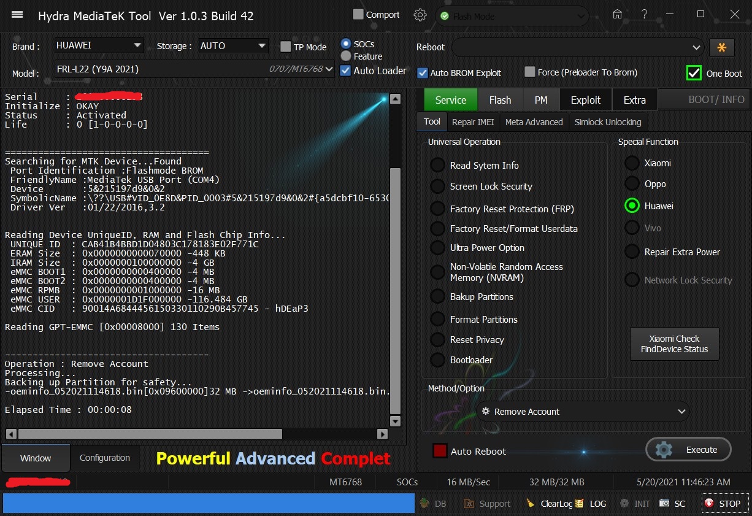Screen dimensions: 752x516
Task: Click the ClearLog broom icon
Action: pos(530,504)
